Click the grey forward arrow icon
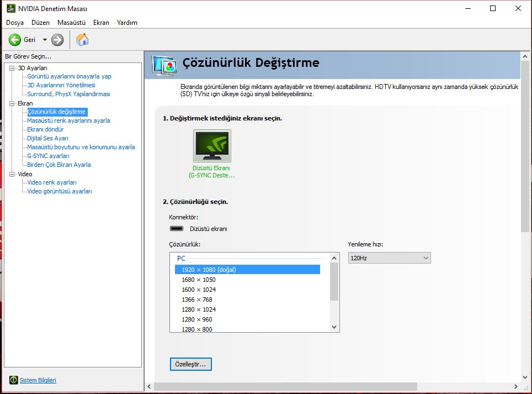Viewport: 532px width, 394px height. coord(57,40)
